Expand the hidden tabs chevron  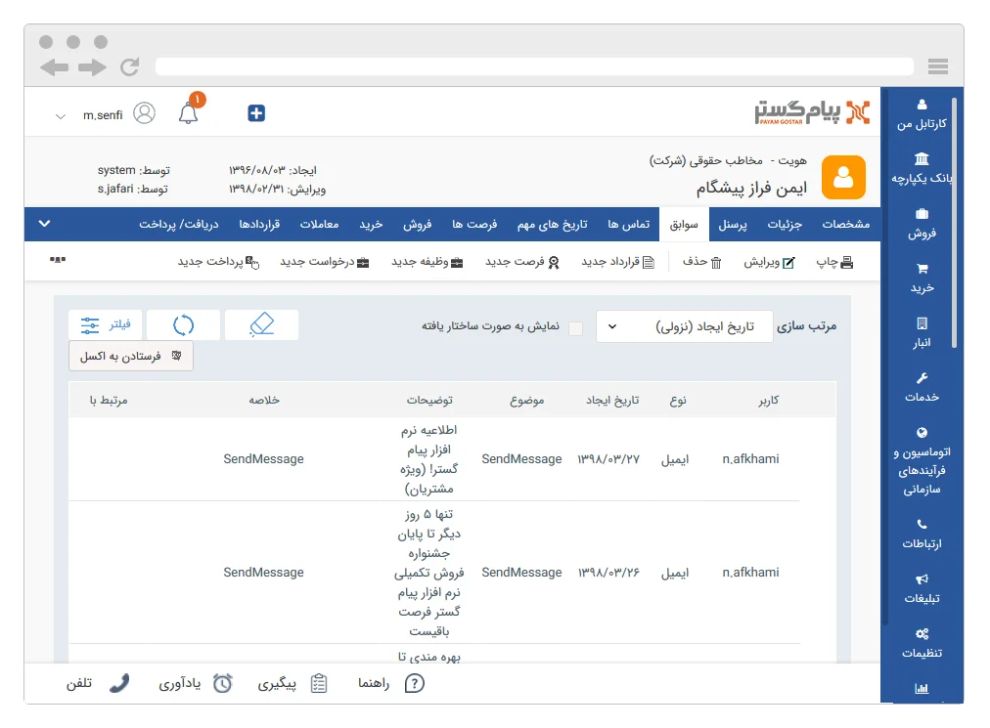tap(44, 224)
